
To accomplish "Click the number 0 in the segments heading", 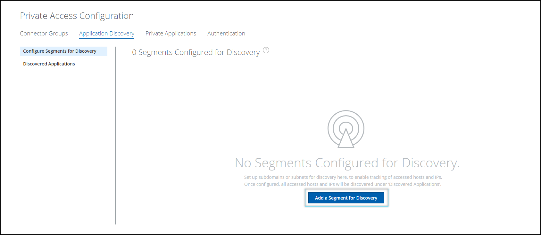I will pyautogui.click(x=134, y=52).
